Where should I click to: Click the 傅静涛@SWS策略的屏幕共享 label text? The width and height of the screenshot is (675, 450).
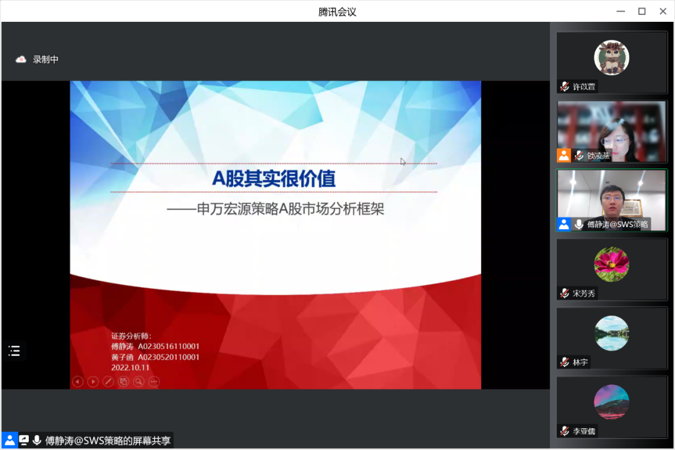[107, 440]
